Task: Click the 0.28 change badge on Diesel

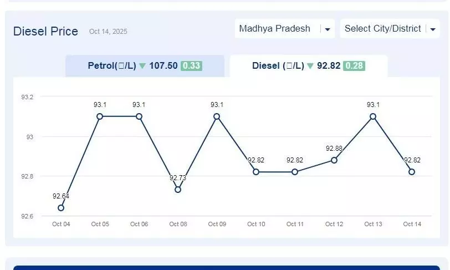Action: pyautogui.click(x=354, y=66)
